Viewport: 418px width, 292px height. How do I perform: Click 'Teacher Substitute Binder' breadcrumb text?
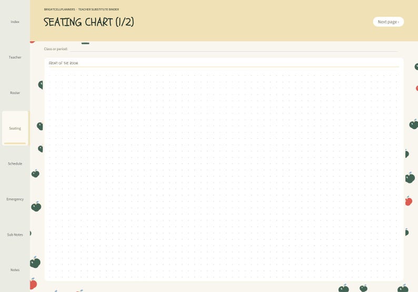(x=98, y=9)
